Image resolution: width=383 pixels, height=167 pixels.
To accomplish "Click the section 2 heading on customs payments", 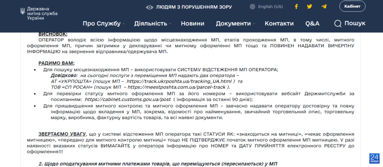I will click(158, 164).
